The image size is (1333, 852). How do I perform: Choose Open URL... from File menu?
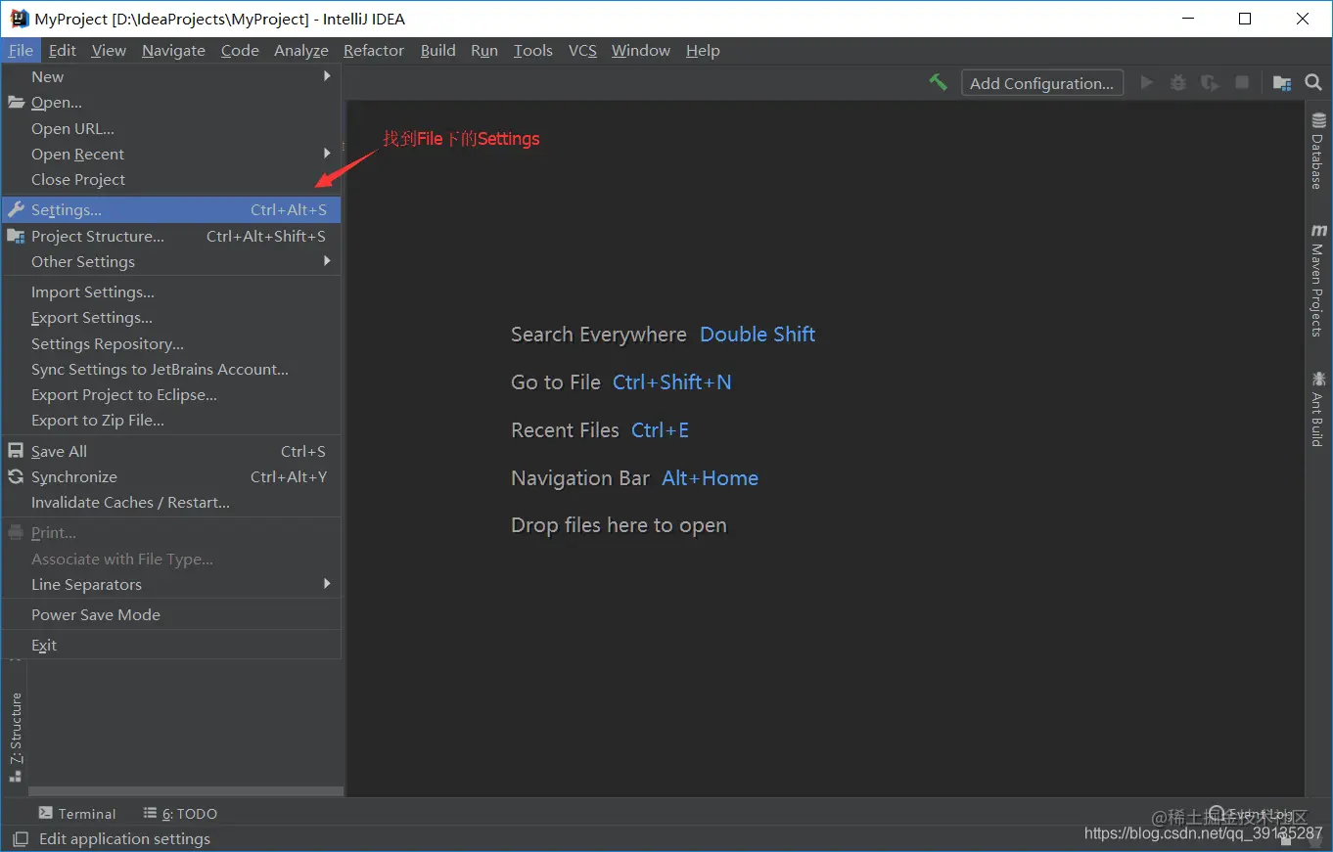click(x=171, y=128)
